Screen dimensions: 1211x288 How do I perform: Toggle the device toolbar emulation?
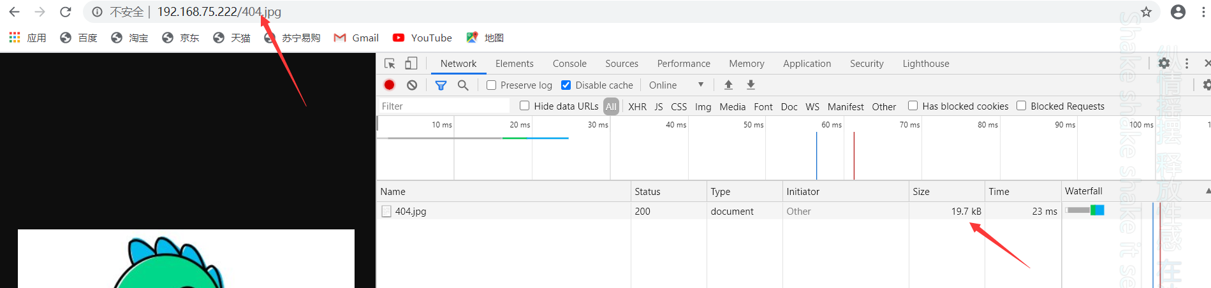411,63
